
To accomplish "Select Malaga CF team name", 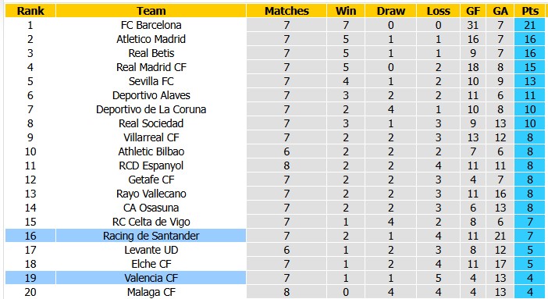I will coord(151,292).
